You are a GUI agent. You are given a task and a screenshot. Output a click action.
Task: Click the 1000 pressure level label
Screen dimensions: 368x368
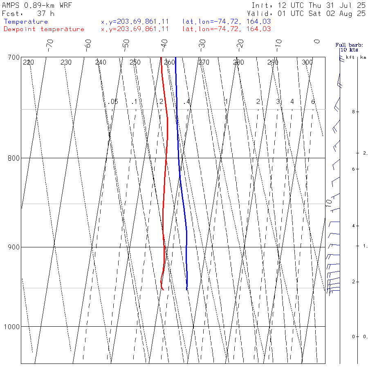pyautogui.click(x=12, y=327)
